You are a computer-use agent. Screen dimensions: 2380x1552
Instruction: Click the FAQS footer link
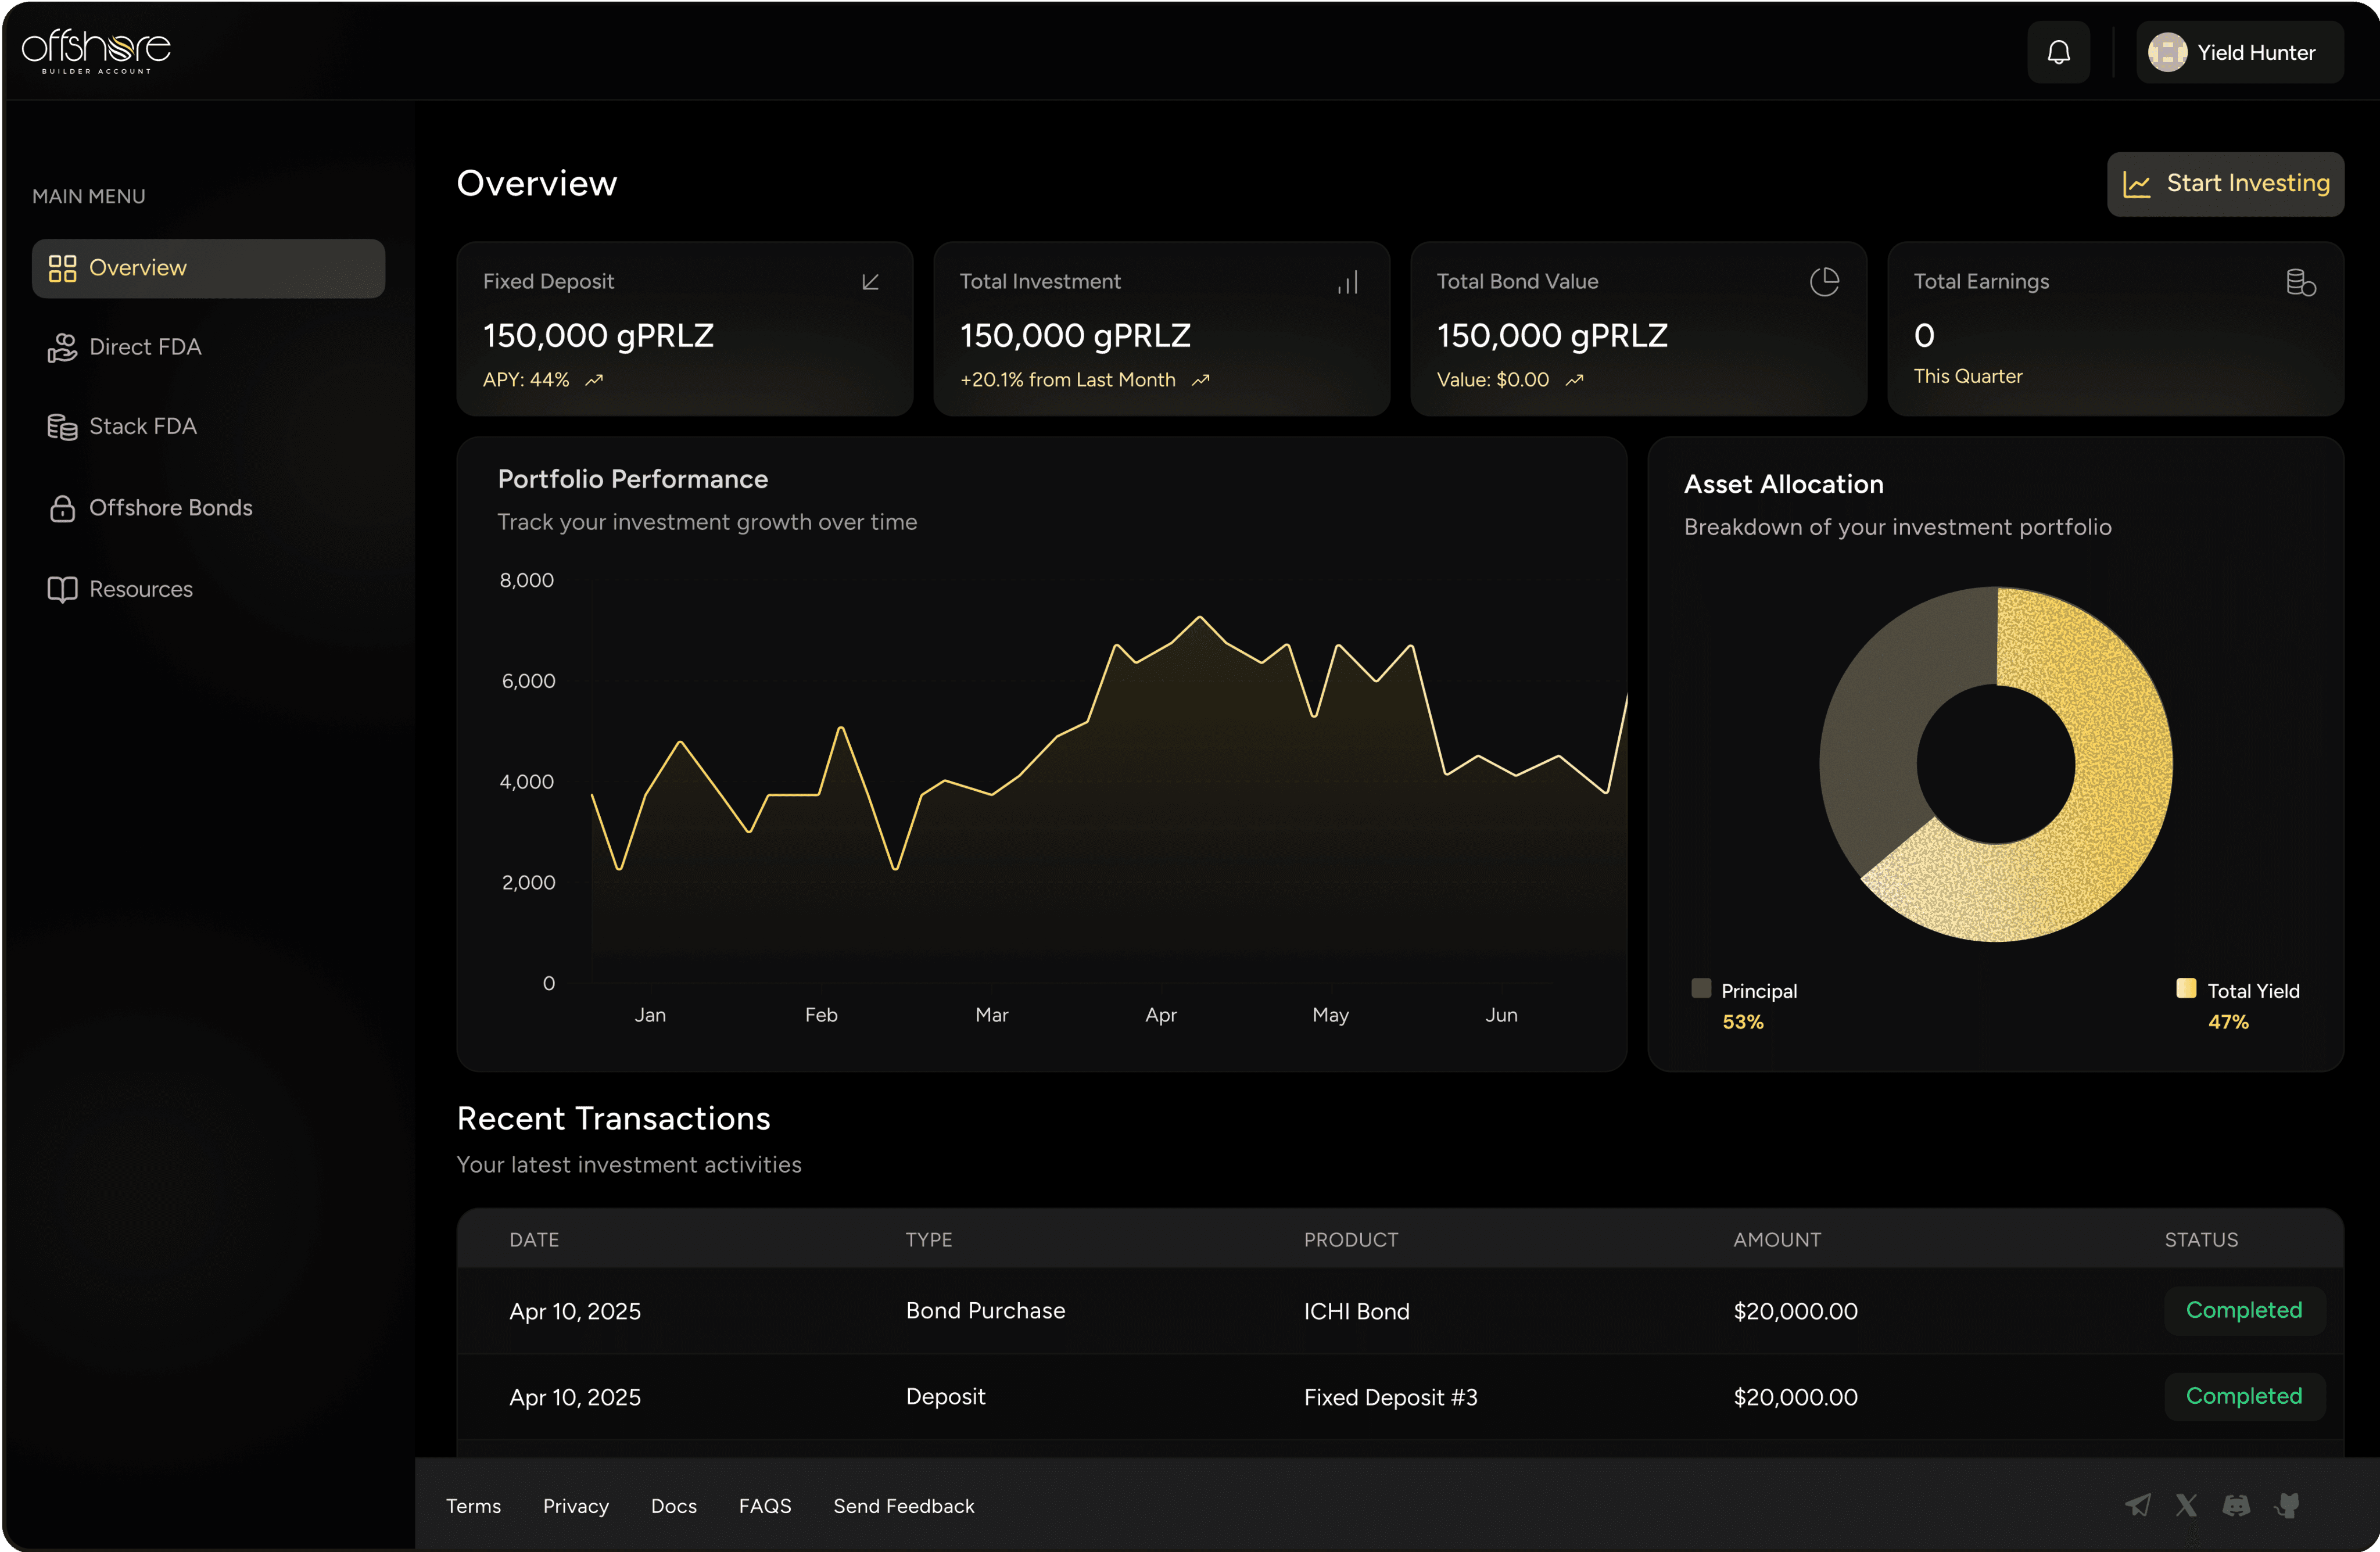pyautogui.click(x=764, y=1505)
